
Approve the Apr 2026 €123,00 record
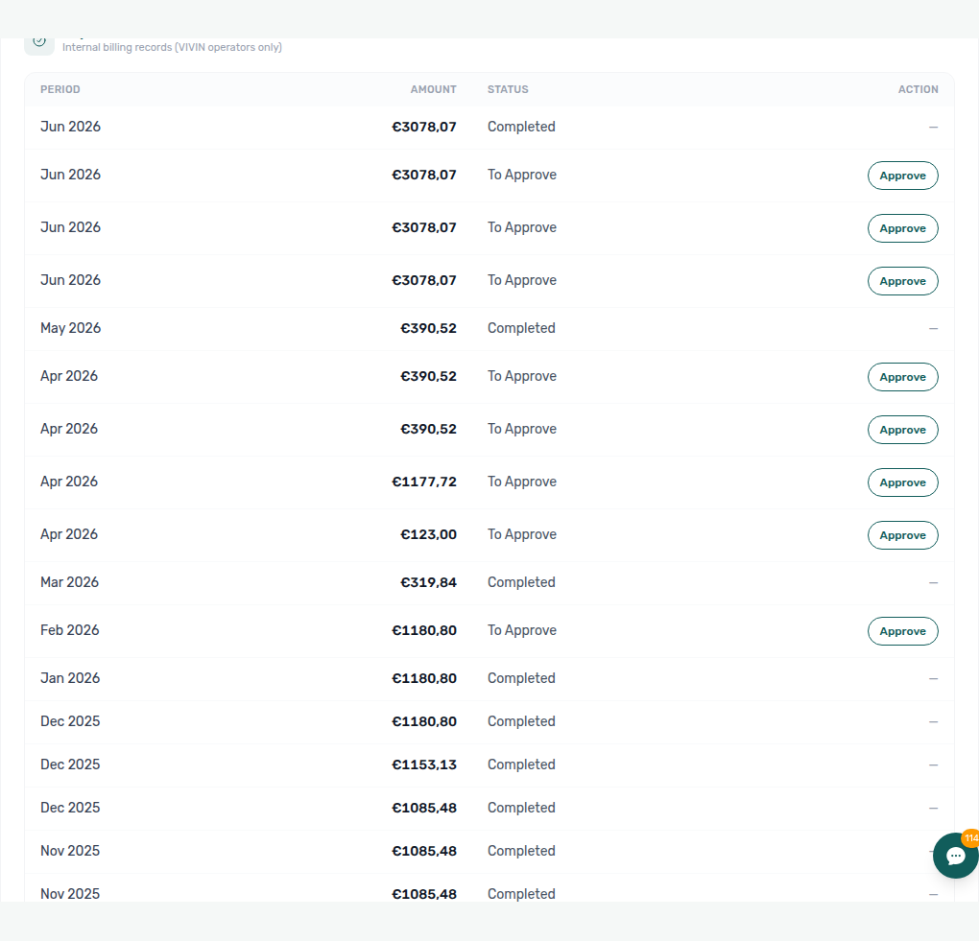point(903,535)
